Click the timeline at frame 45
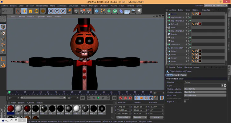Image resolution: width=231 pixels, height=123 pixels. pyautogui.click(x=80, y=93)
